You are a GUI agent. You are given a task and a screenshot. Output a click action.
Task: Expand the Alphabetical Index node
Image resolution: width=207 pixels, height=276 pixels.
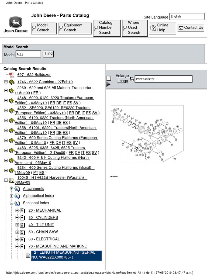point(11,196)
